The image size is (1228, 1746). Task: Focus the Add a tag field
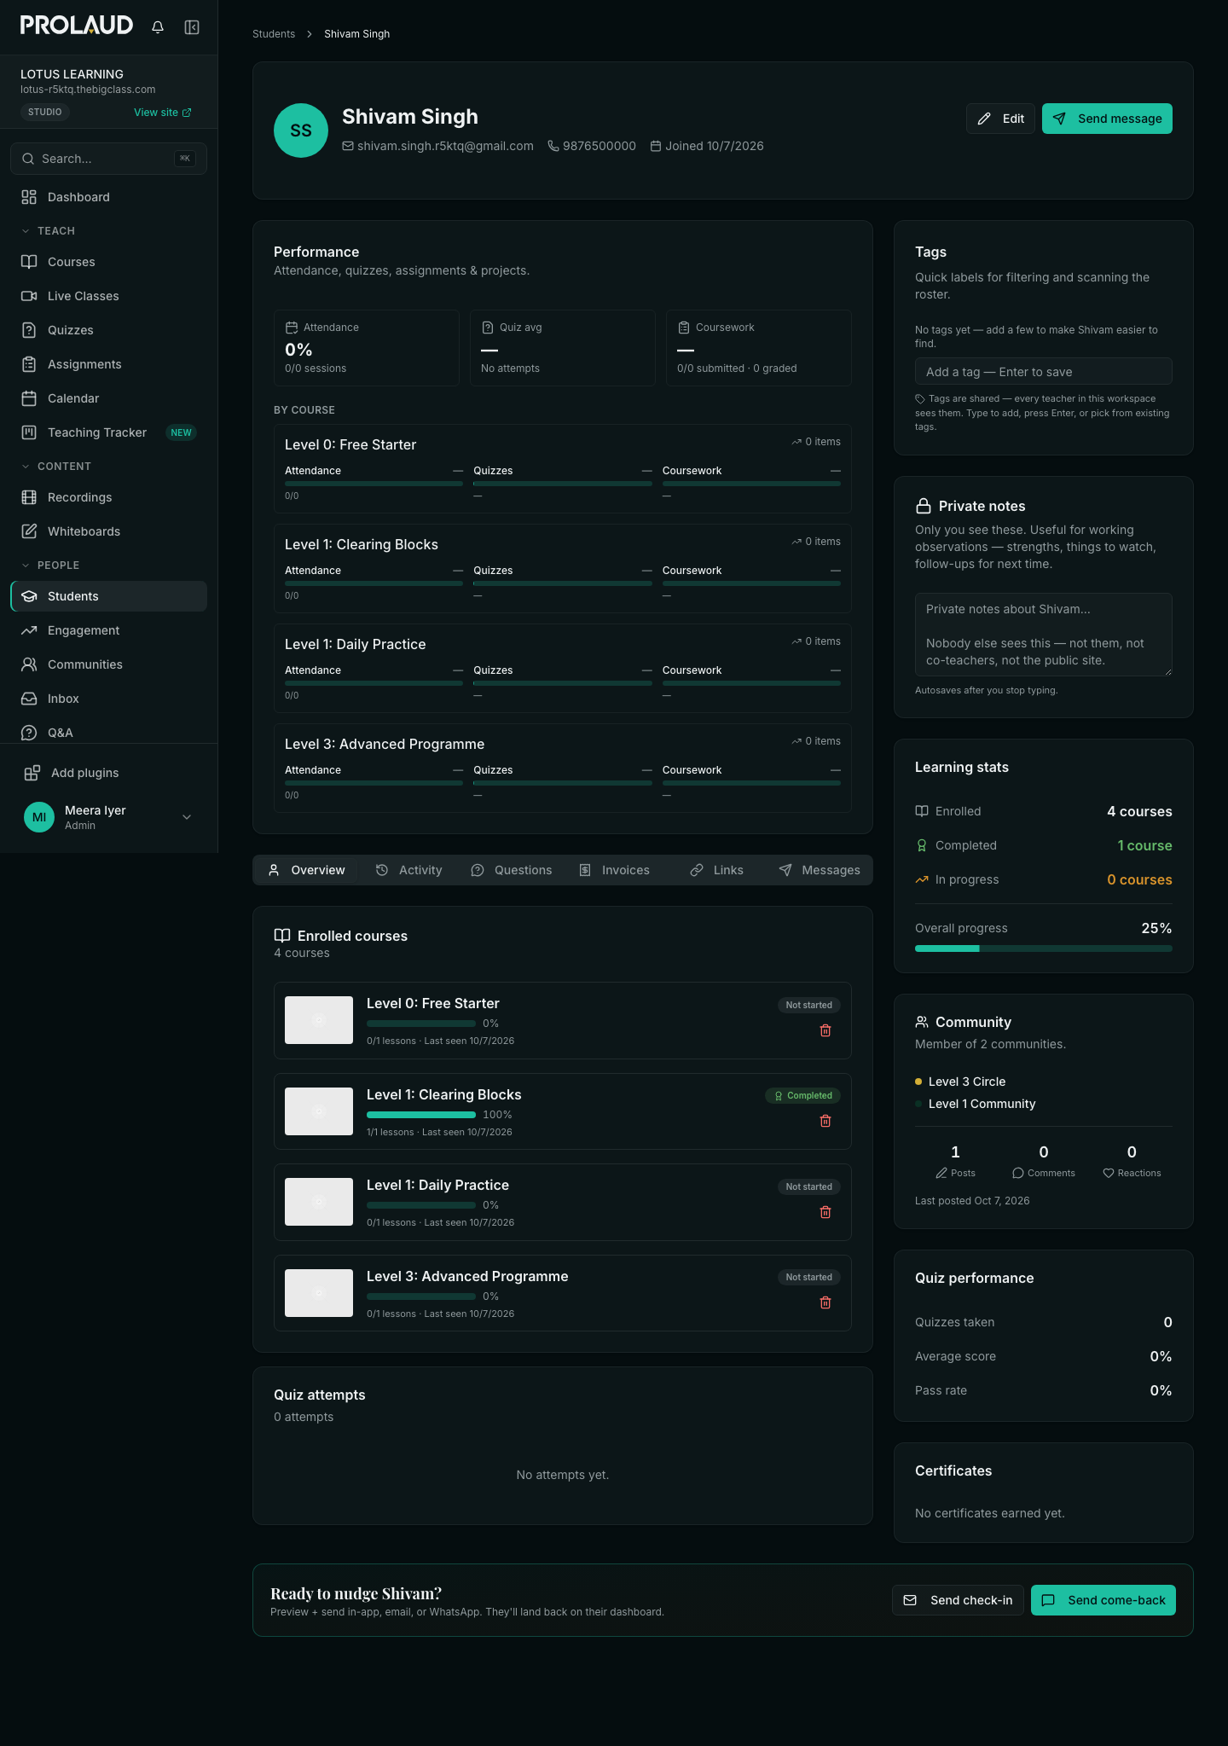tap(1044, 372)
